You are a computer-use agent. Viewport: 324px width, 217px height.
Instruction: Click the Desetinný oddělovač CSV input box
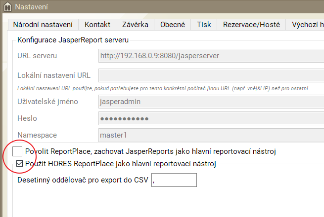point(174,181)
